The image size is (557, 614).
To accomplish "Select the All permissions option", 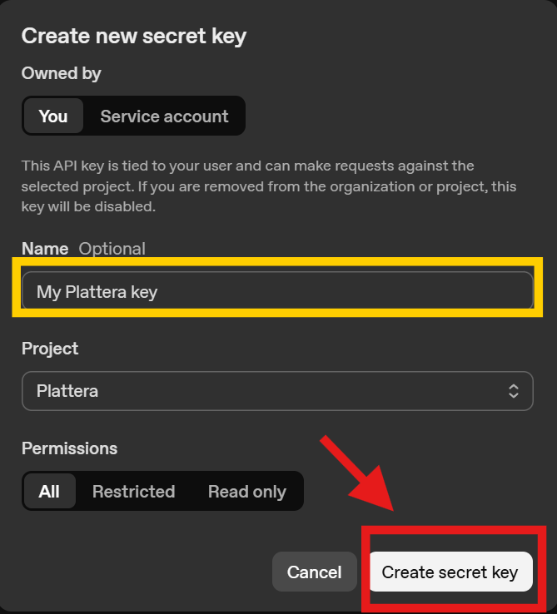I will [49, 491].
